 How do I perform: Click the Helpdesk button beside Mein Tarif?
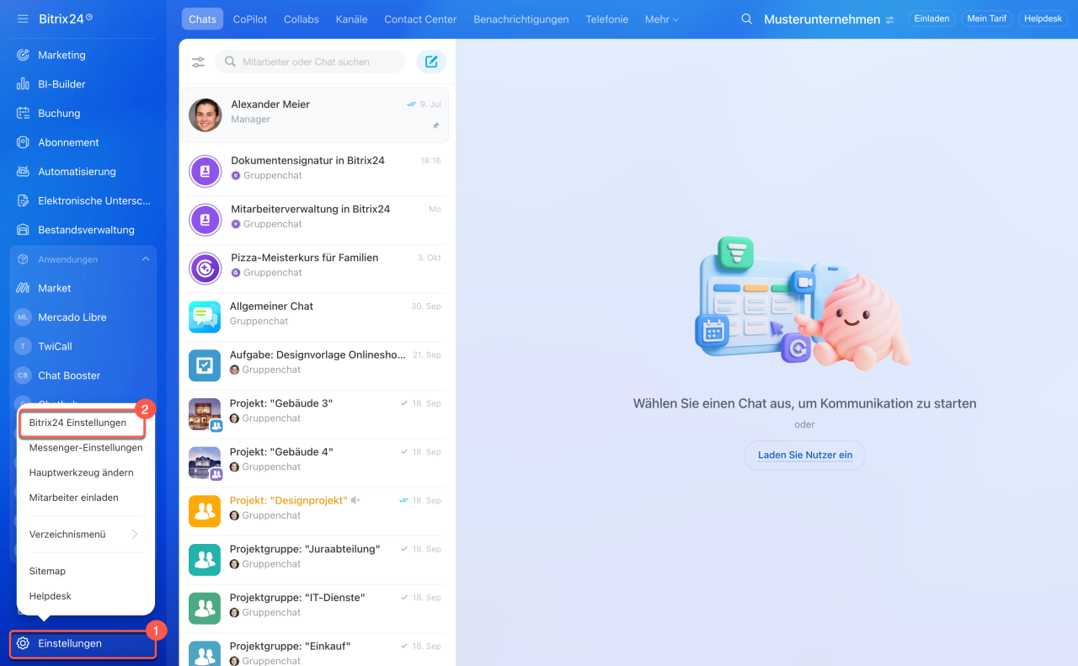click(x=1043, y=19)
